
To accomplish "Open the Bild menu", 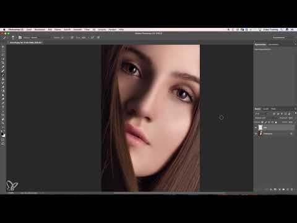I will [x=50, y=30].
